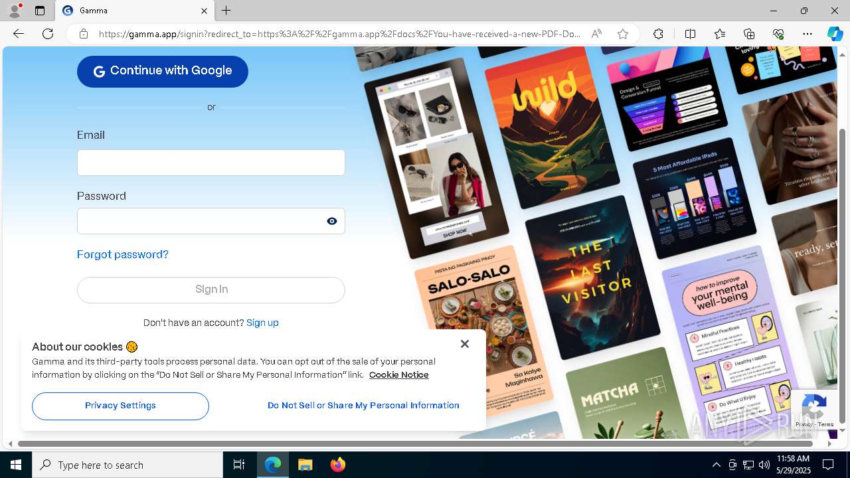This screenshot has width=850, height=478.
Task: Click the Salo-Salo poster thumbnail
Action: (483, 332)
